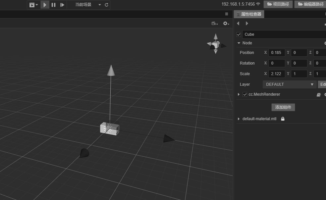Edit Scale X value 2.122
This screenshot has width=326, height=200.
pyautogui.click(x=277, y=74)
